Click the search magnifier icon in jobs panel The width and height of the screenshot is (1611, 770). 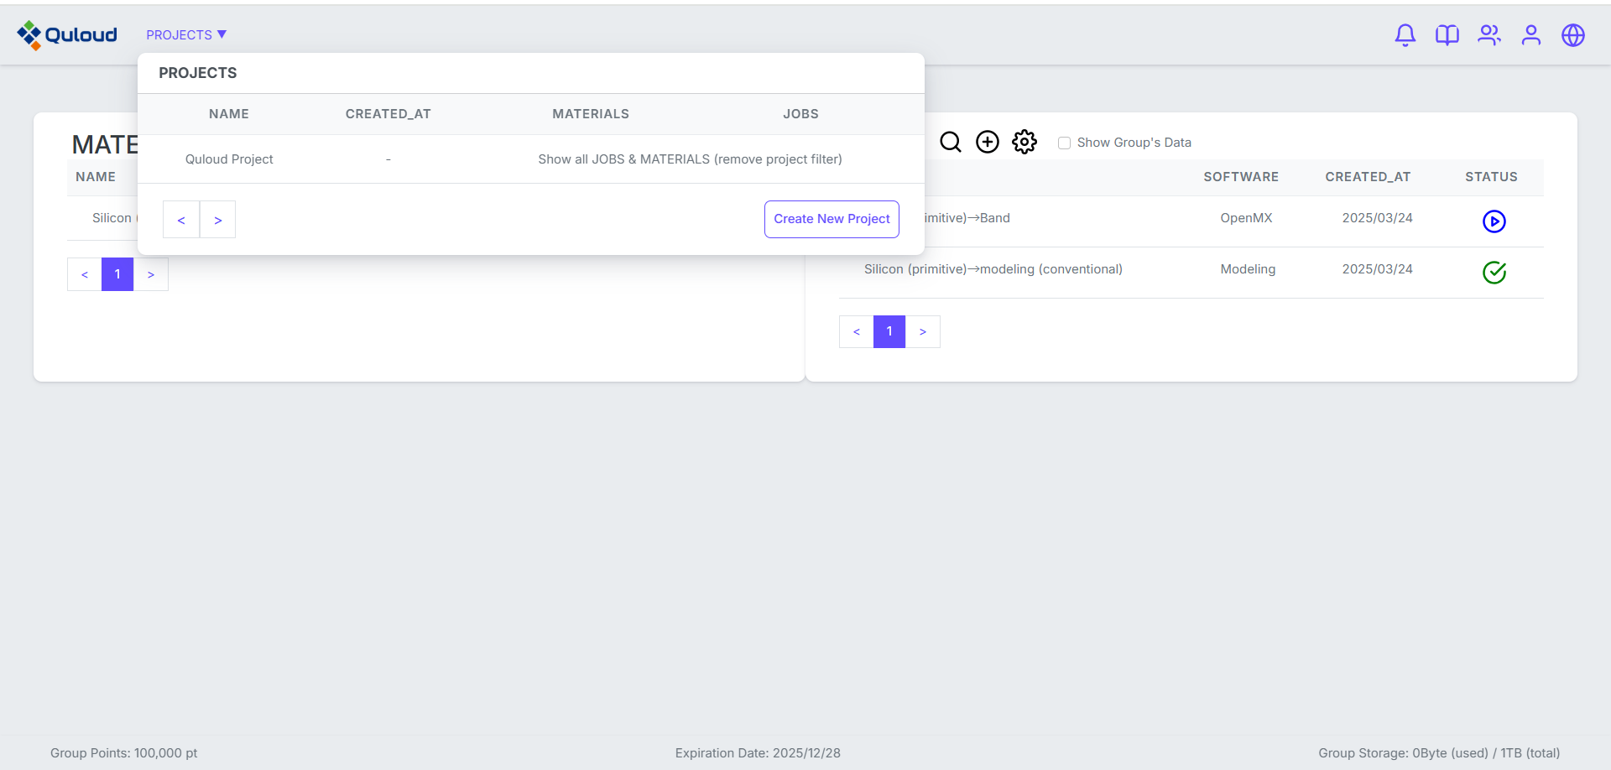click(x=950, y=142)
